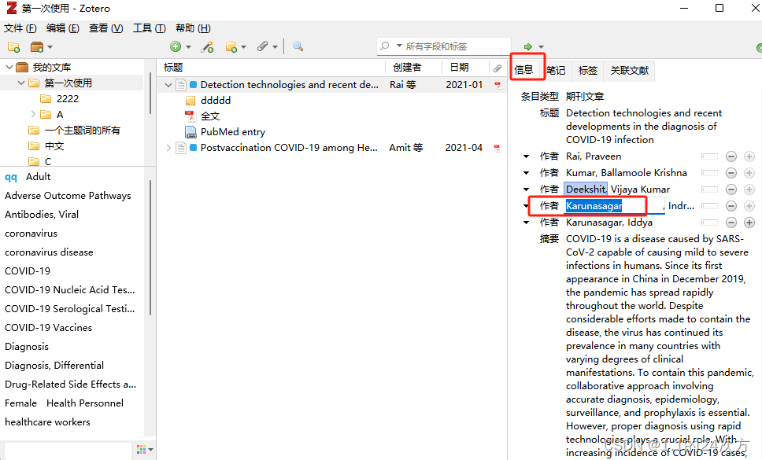Select the 全文 PDF attachment

[x=210, y=116]
